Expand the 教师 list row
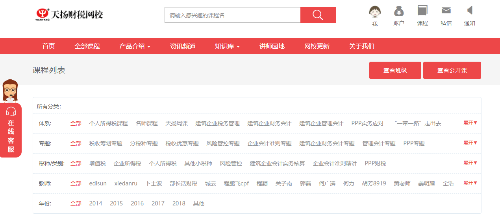Viewport: 500px width, 218px height. click(x=470, y=183)
